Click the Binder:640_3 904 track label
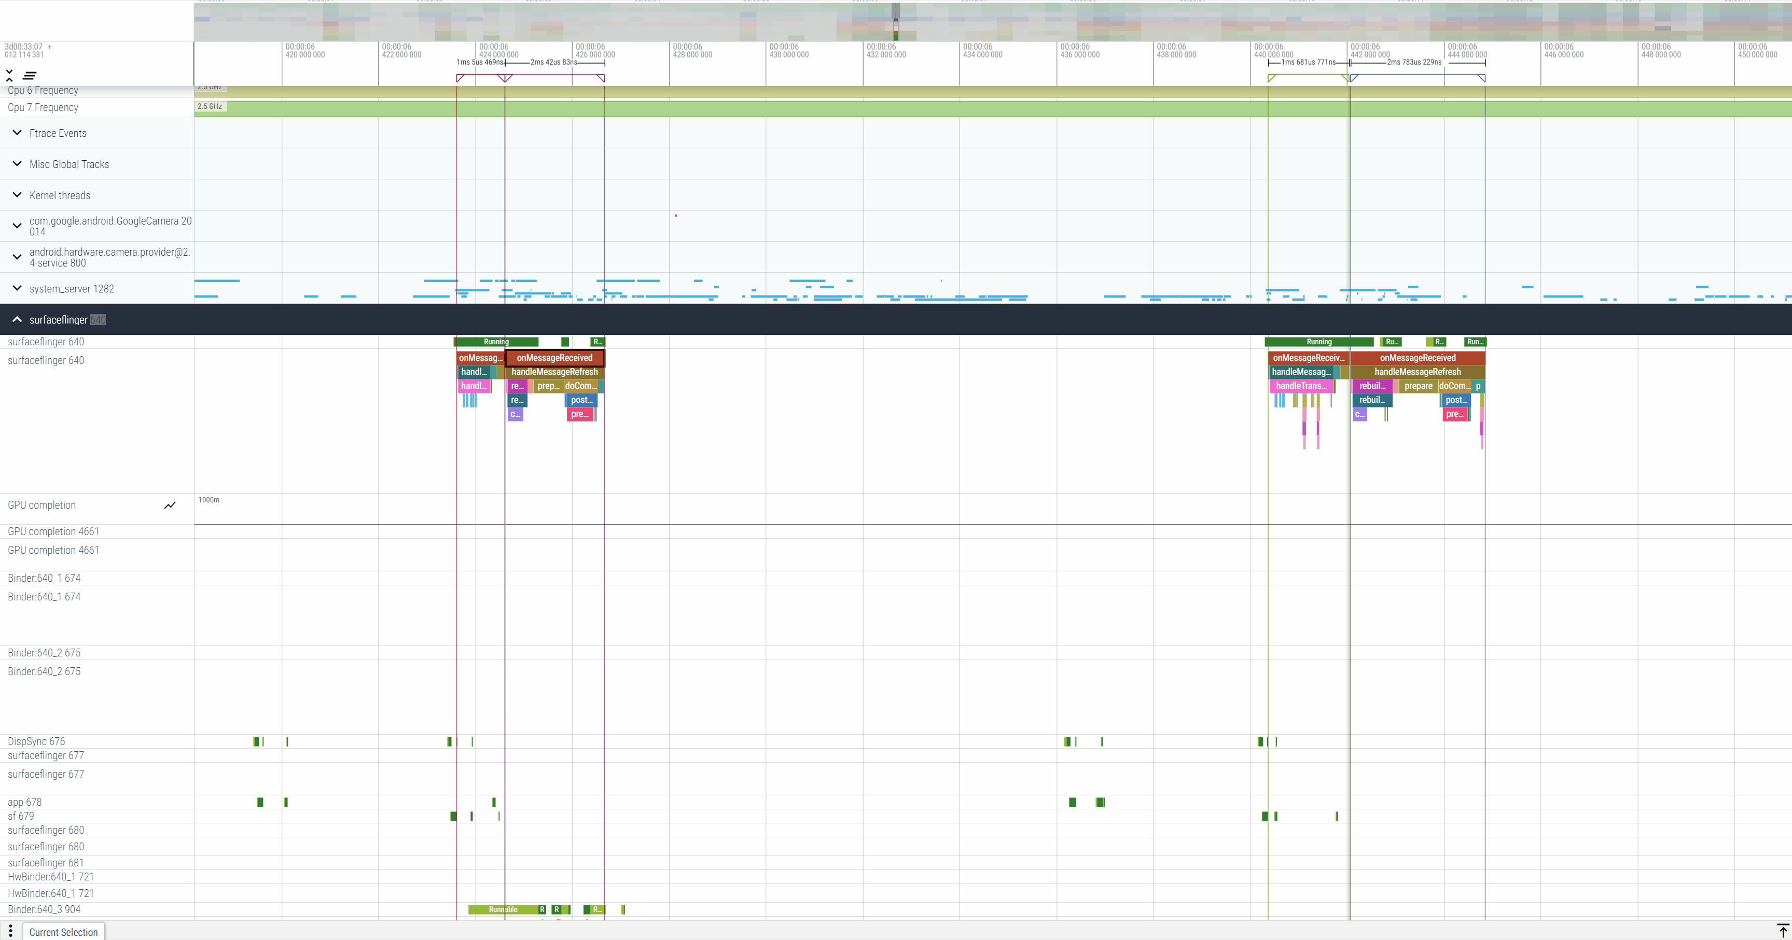This screenshot has width=1792, height=940. point(44,909)
